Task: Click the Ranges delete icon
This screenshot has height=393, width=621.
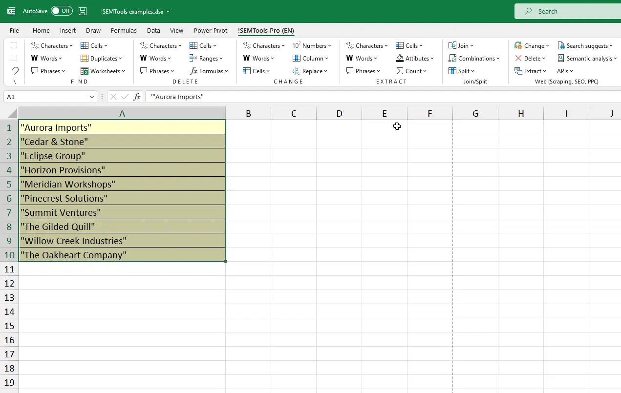Action: pyautogui.click(x=193, y=58)
